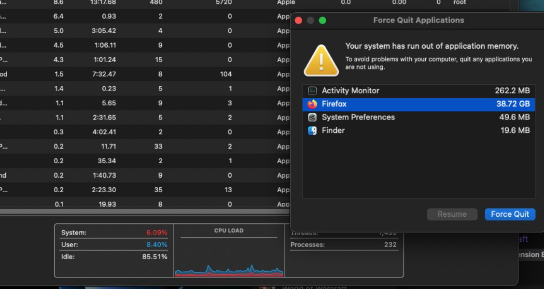Click the grey minimize window button
The width and height of the screenshot is (544, 289).
(310, 20)
